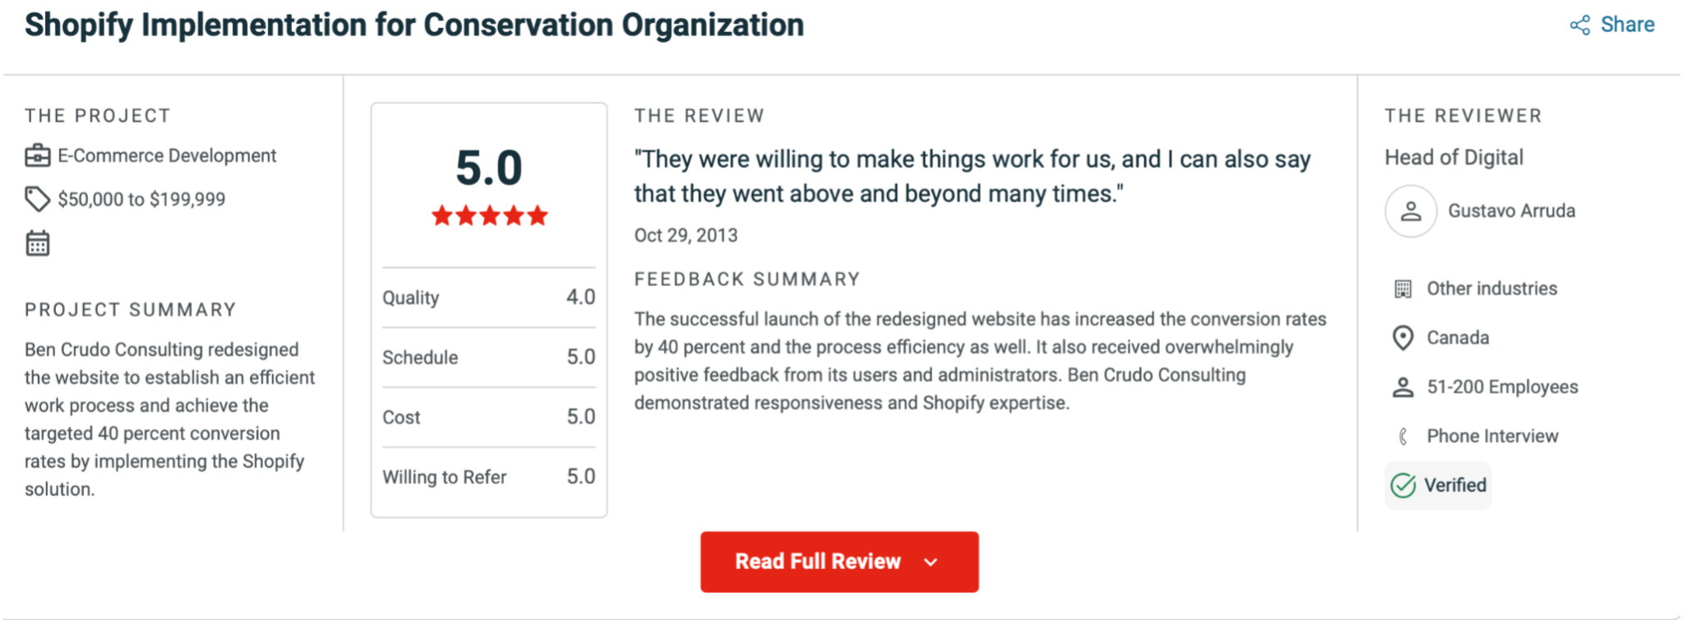Click the Willing to Refer rating row

point(488,477)
